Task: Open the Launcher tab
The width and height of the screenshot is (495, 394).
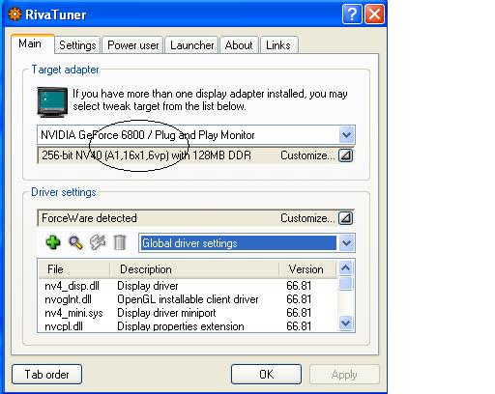Action: [x=192, y=45]
